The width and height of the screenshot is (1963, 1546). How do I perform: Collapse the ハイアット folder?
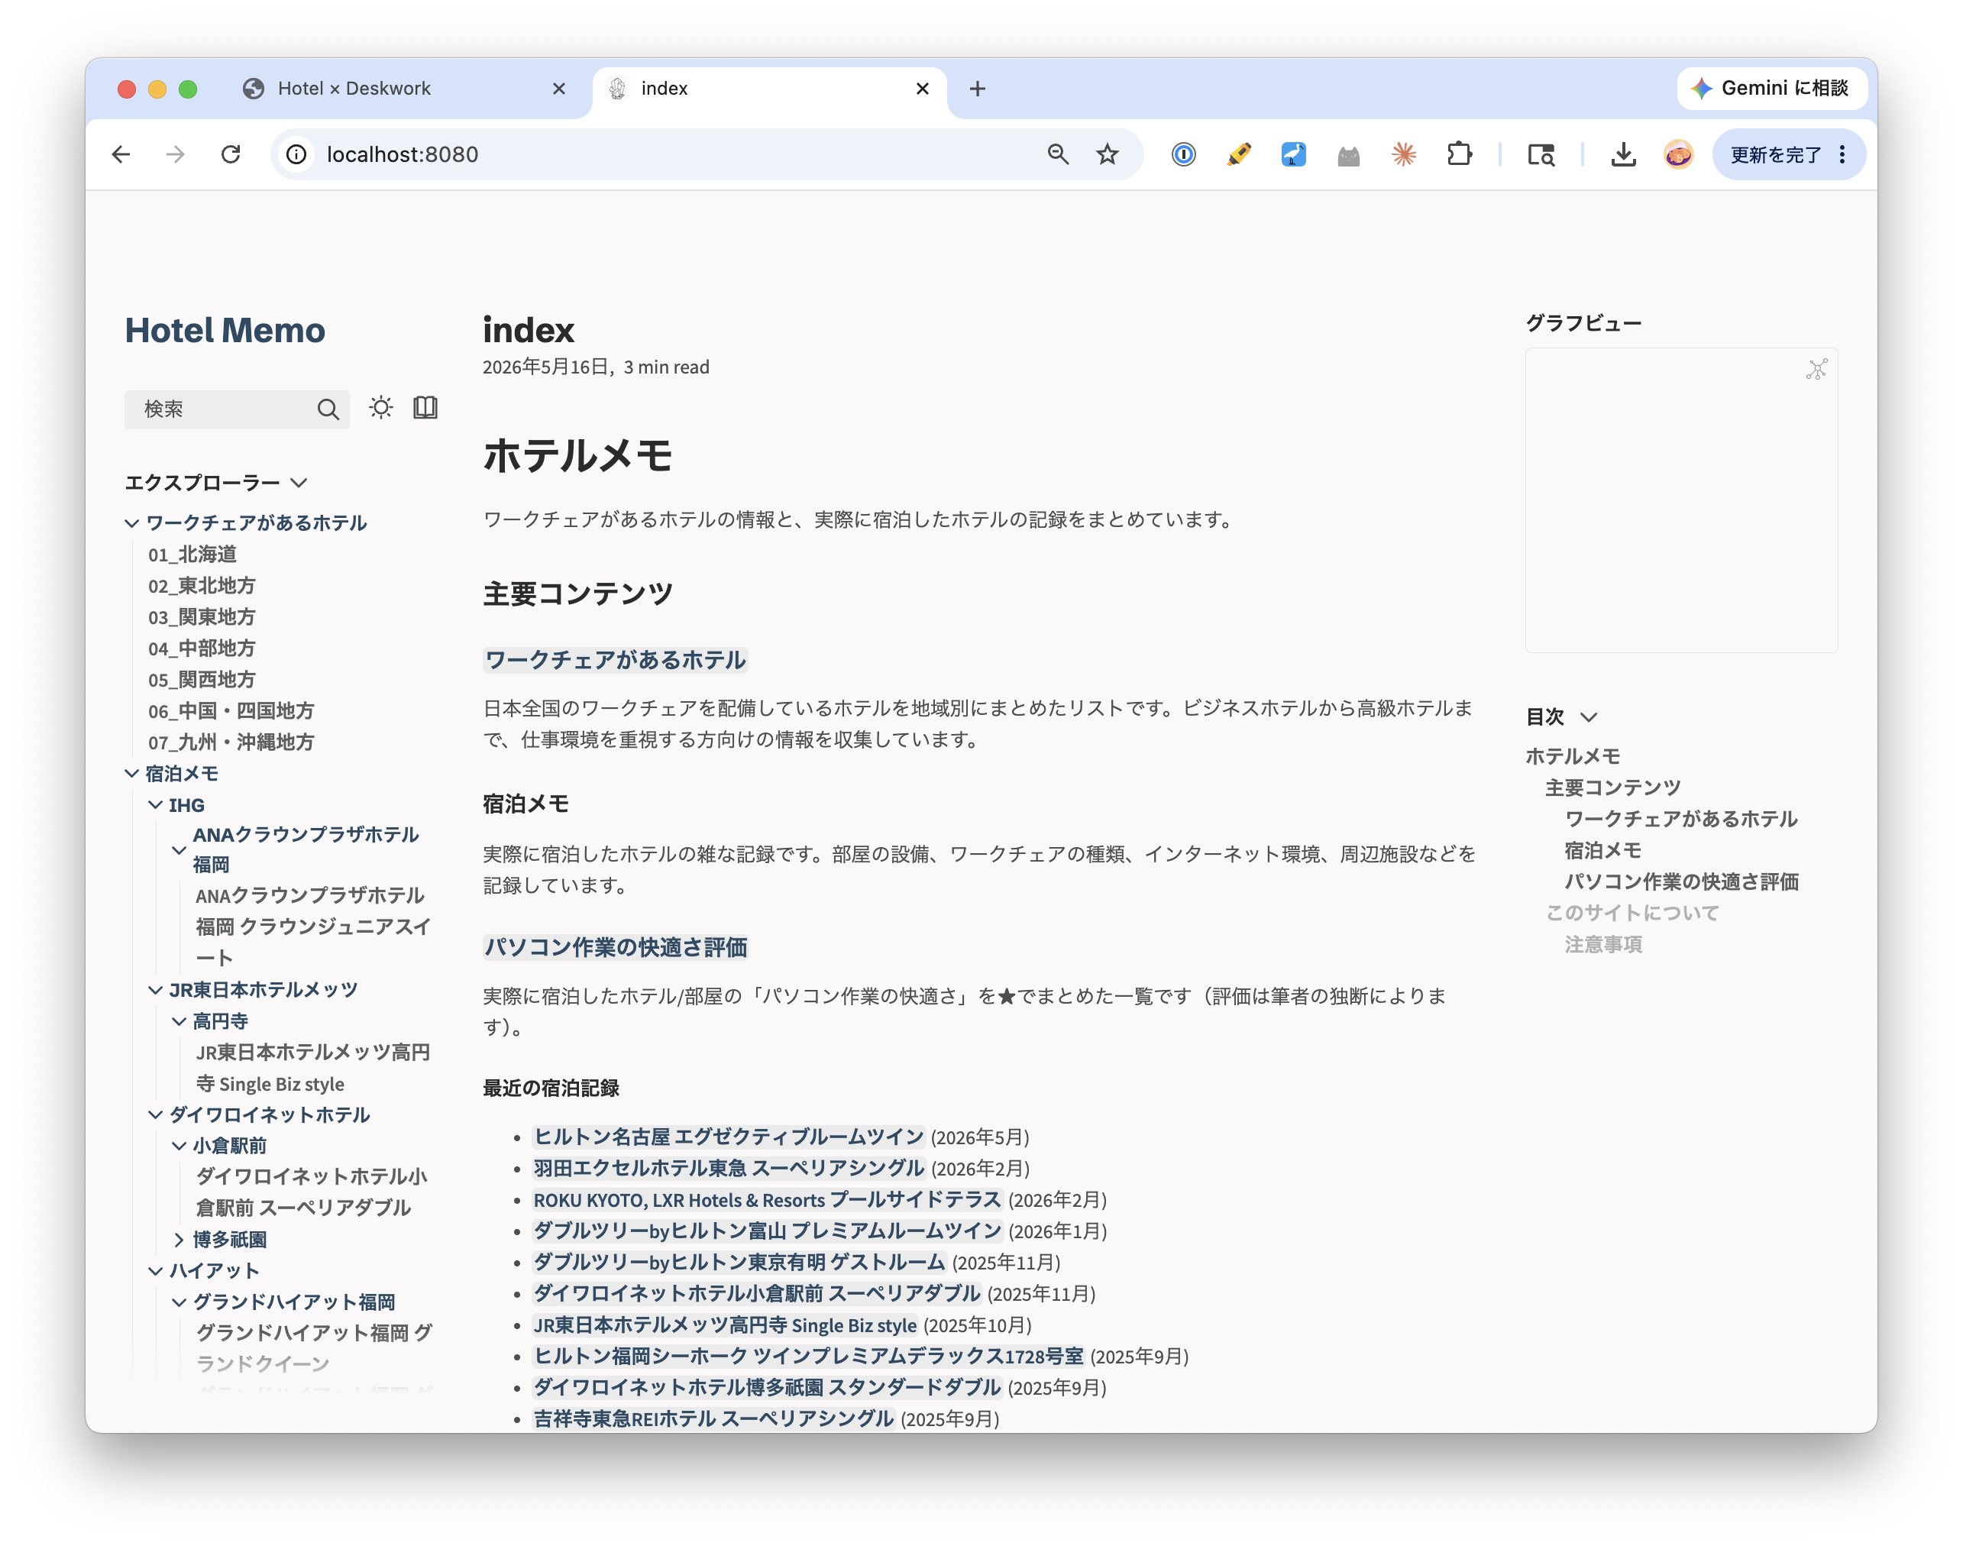(156, 1271)
